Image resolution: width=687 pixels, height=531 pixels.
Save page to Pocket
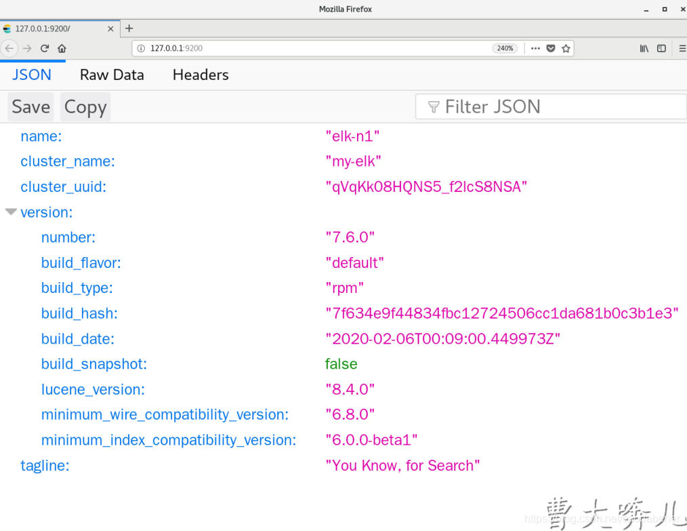(x=551, y=48)
